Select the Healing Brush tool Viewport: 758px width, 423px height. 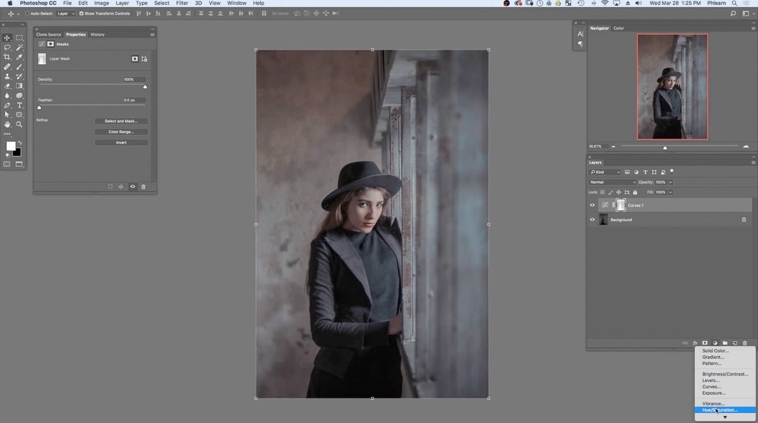tap(7, 66)
